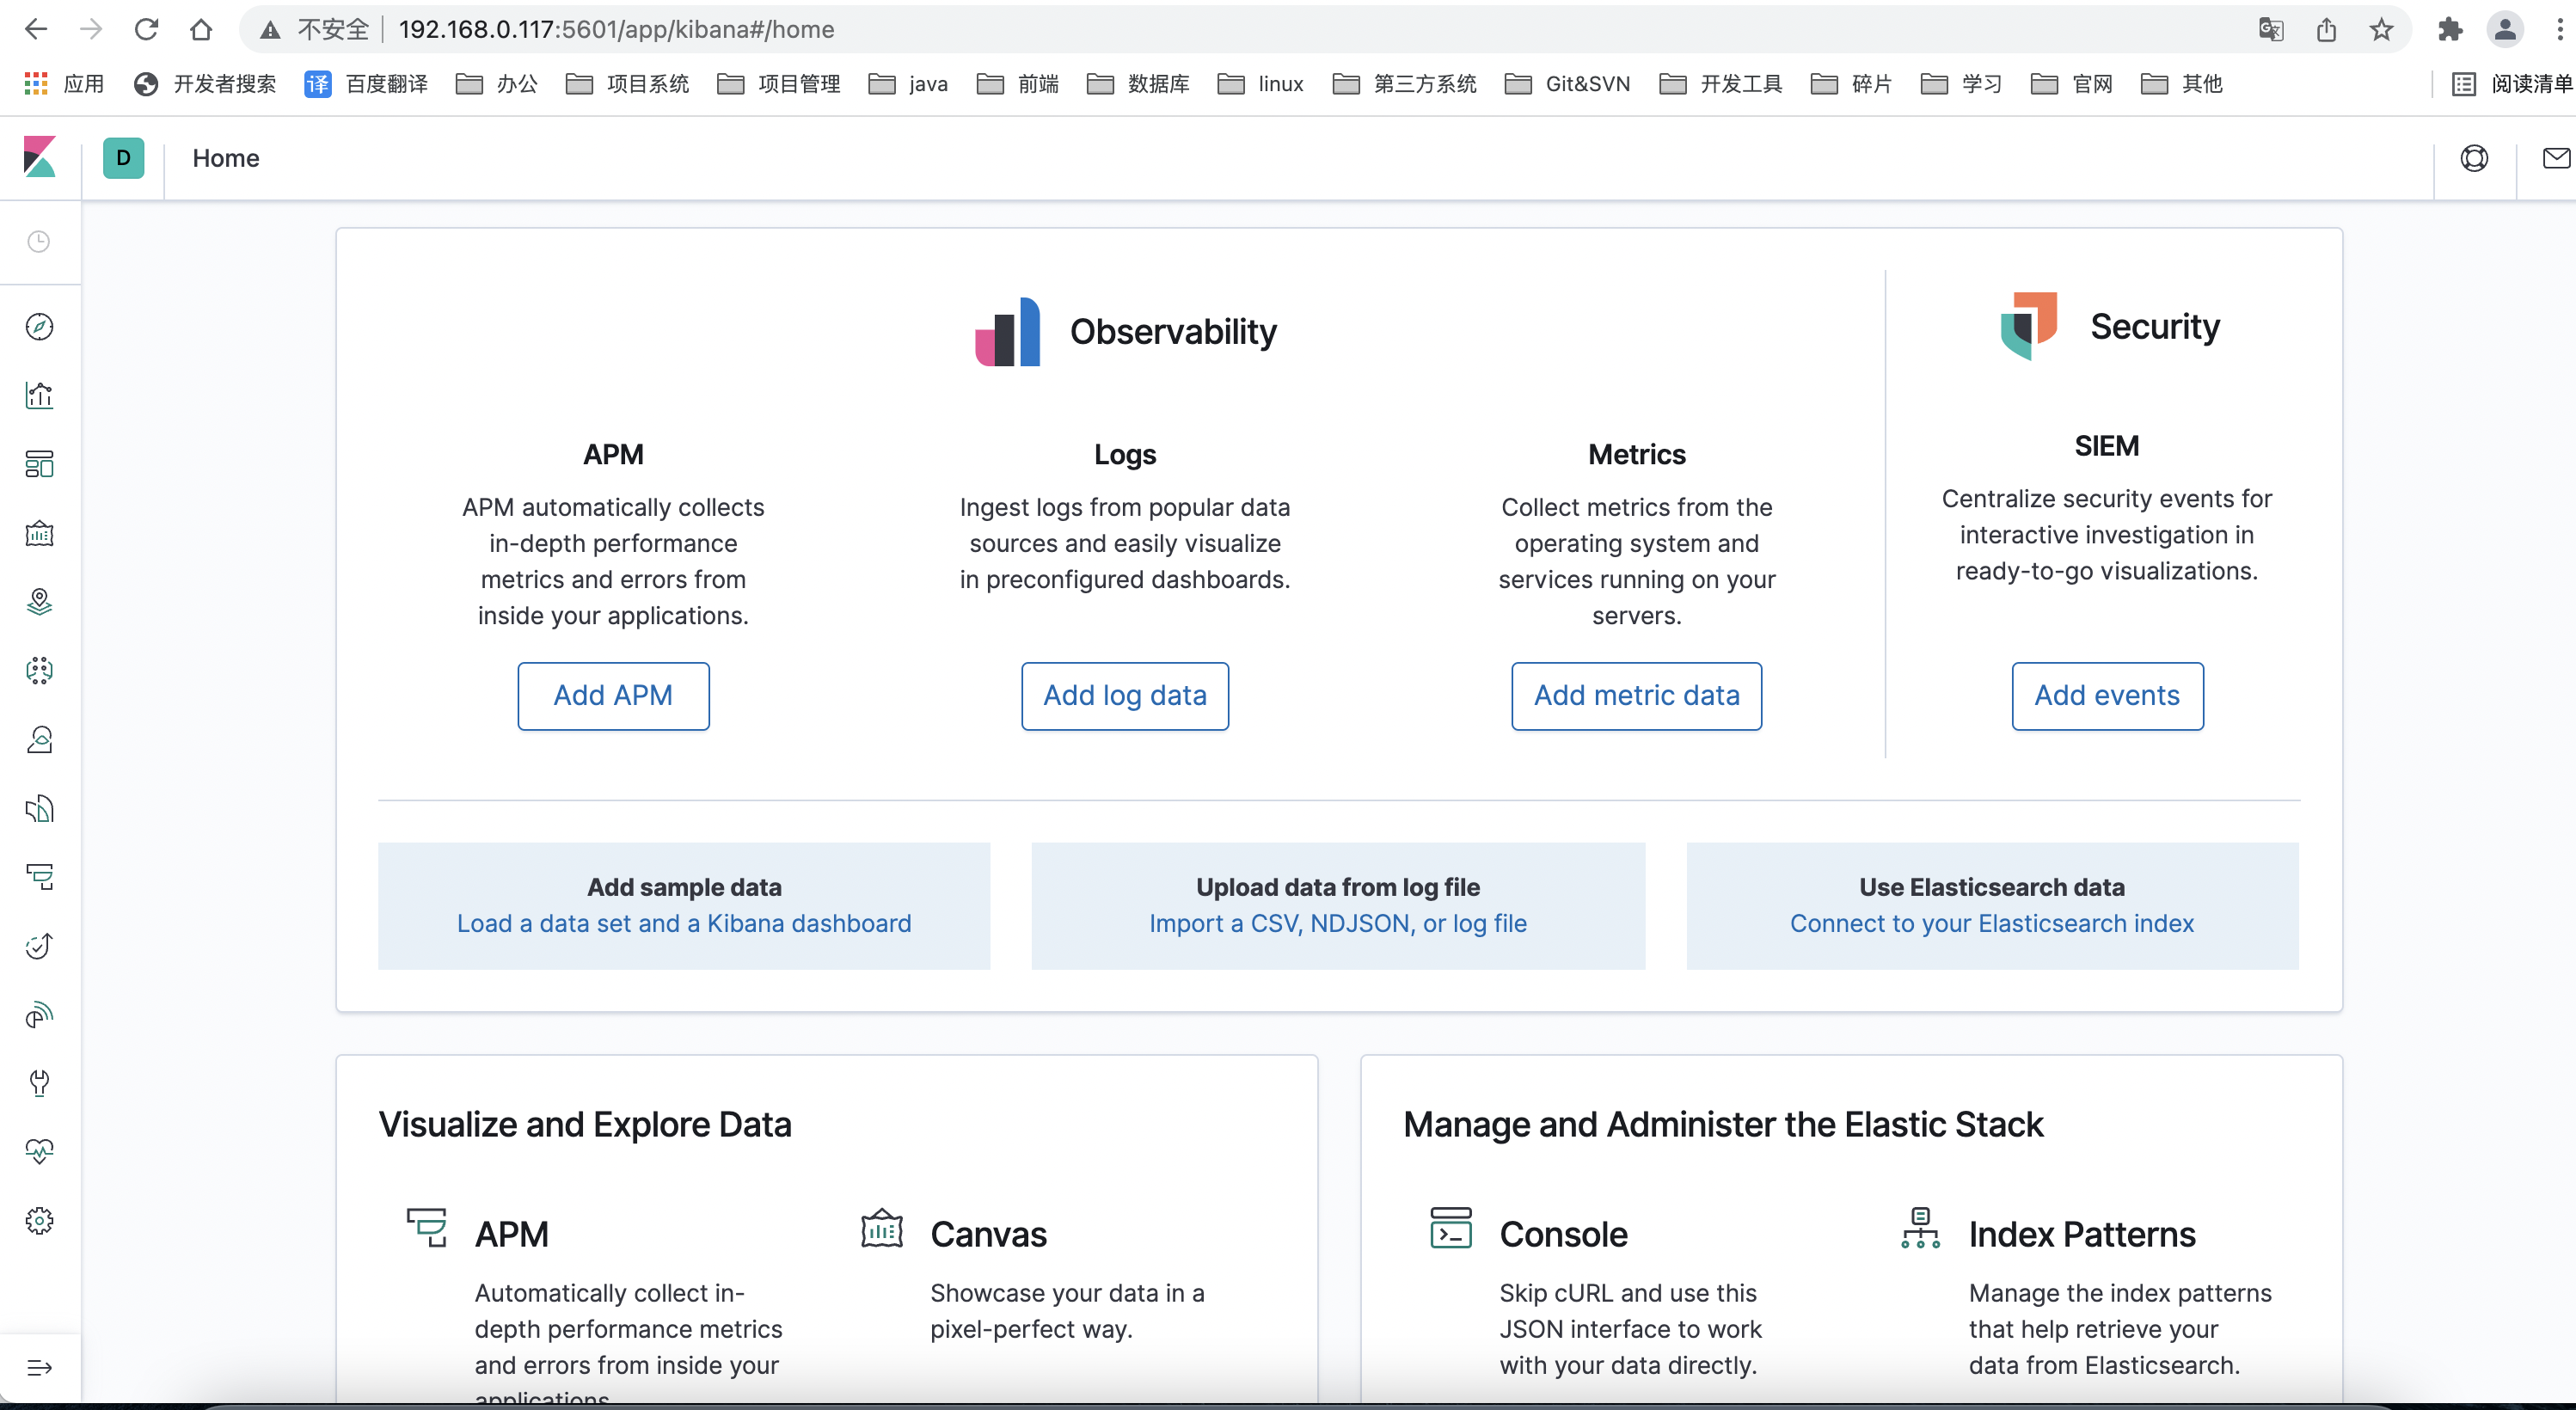
Task: Show recently viewed clock icon
Action: (39, 242)
